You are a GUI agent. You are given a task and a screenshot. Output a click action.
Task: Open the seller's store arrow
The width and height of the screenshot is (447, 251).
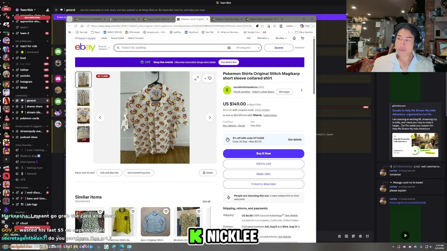click(x=301, y=90)
